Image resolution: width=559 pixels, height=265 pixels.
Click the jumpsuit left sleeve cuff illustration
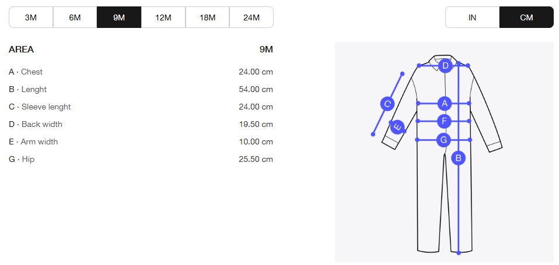coord(389,143)
